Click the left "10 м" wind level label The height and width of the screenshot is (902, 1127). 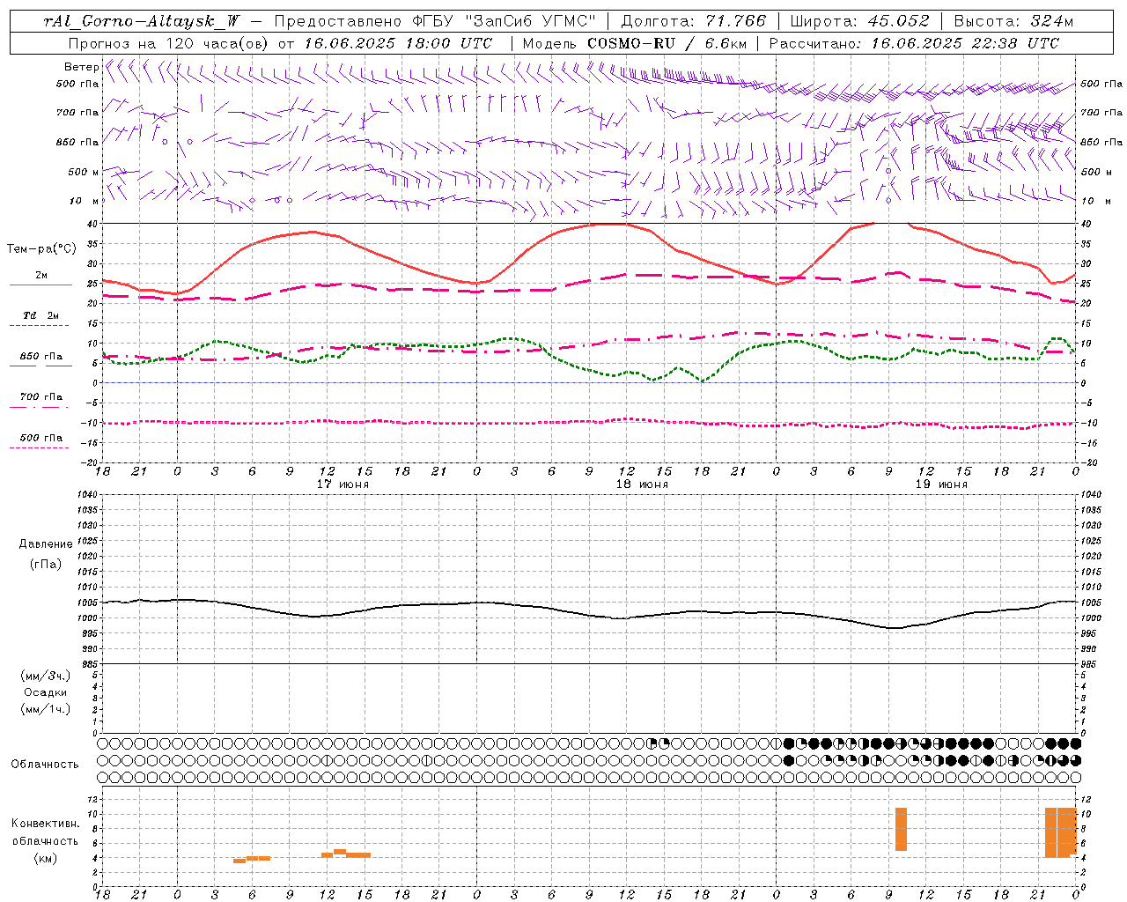[85, 201]
